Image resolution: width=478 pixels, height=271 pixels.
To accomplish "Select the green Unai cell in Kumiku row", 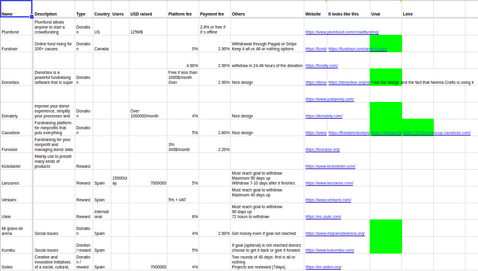I will (386, 245).
